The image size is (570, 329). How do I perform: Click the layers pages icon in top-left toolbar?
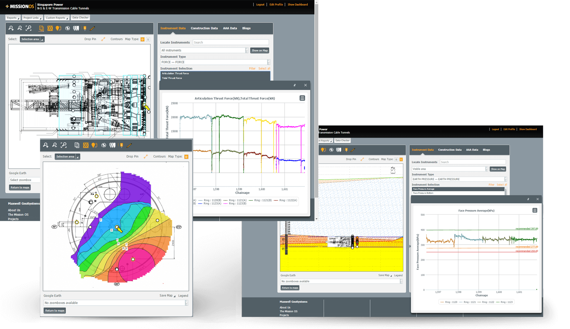coord(41,28)
